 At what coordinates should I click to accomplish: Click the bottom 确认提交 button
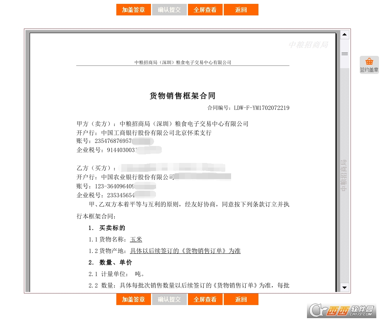[x=169, y=299]
